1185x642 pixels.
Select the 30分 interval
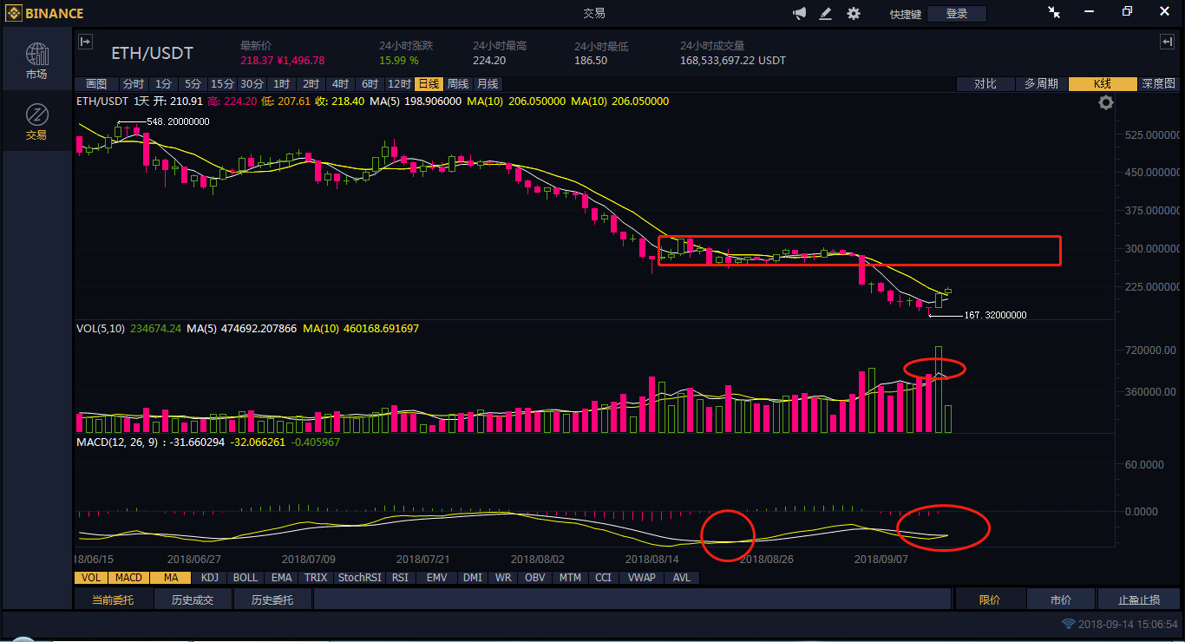click(252, 84)
